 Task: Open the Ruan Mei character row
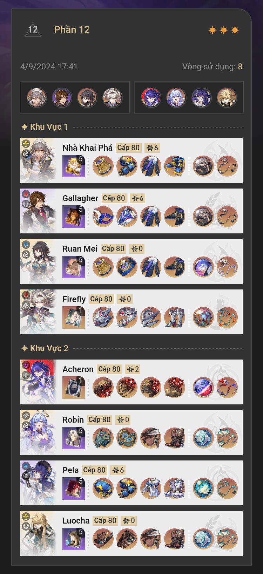[x=132, y=261]
